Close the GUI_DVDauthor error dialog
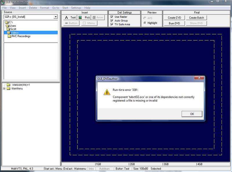 coord(199,77)
